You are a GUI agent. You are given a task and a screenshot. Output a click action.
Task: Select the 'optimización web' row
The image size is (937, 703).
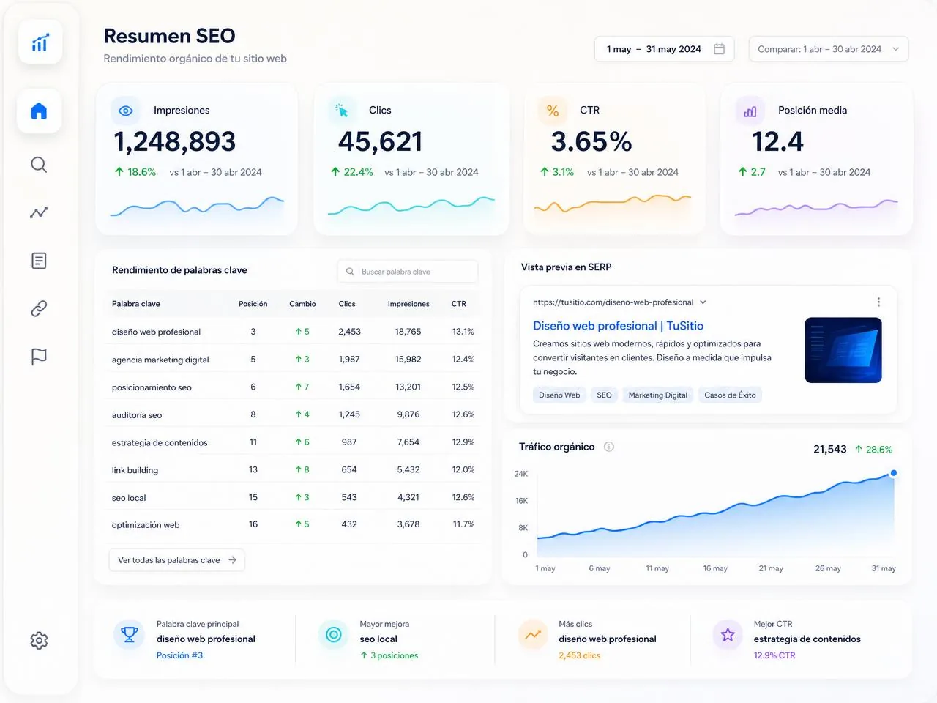tap(293, 525)
